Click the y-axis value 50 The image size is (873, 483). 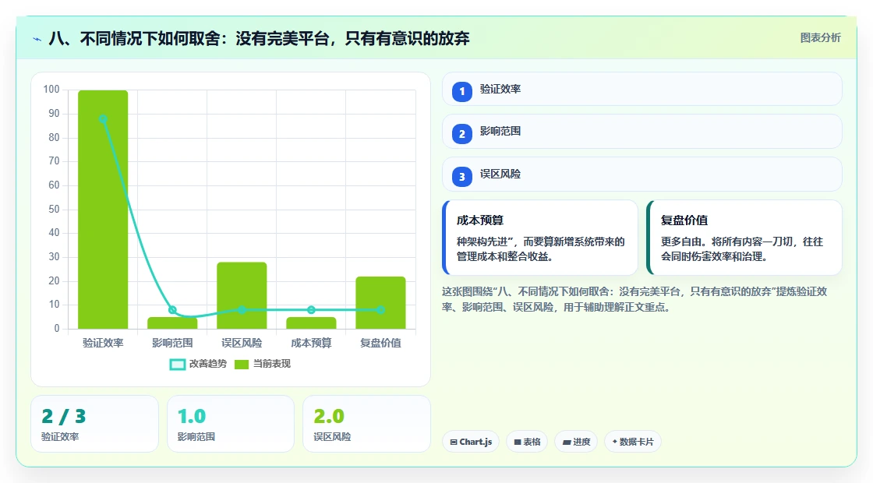(x=54, y=210)
